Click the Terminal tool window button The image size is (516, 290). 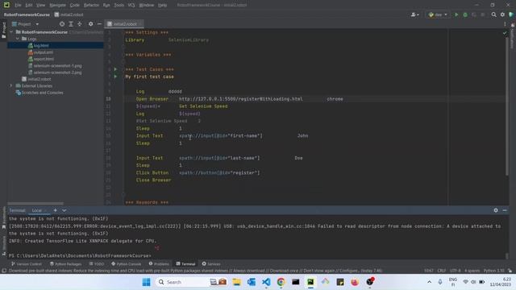(x=185, y=264)
